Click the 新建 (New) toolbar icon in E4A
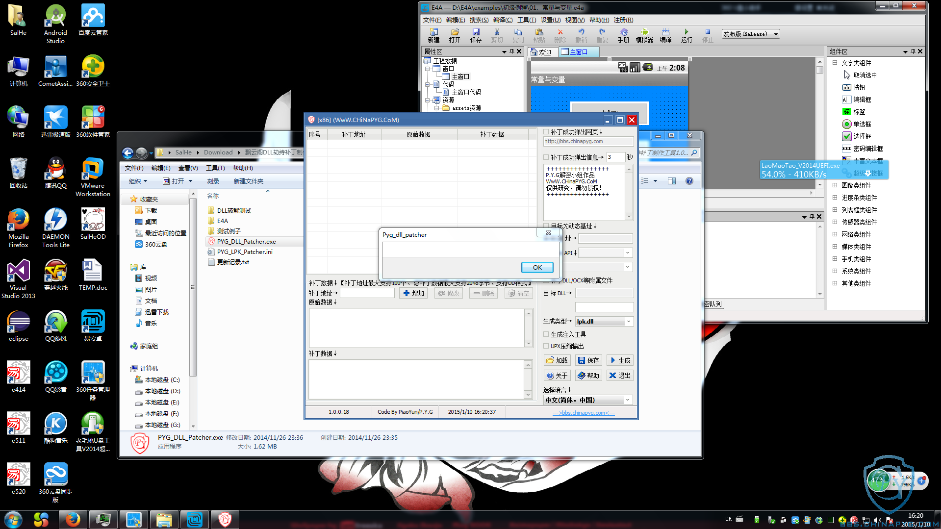Viewport: 941px width, 529px height. (x=433, y=35)
